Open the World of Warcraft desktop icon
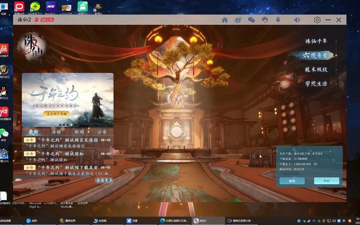 [4, 71]
